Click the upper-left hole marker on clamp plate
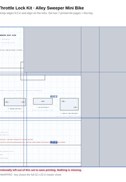Screen dimensions: 126x182 (63, 101)
